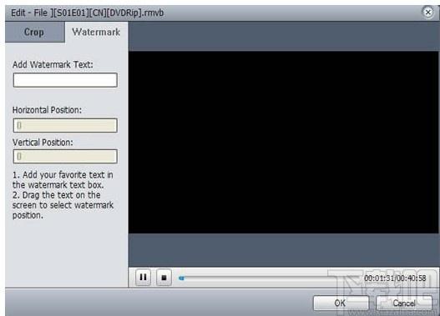This screenshot has height=316, width=440.
Task: Focus the Add Watermark Text box
Action: click(x=65, y=80)
